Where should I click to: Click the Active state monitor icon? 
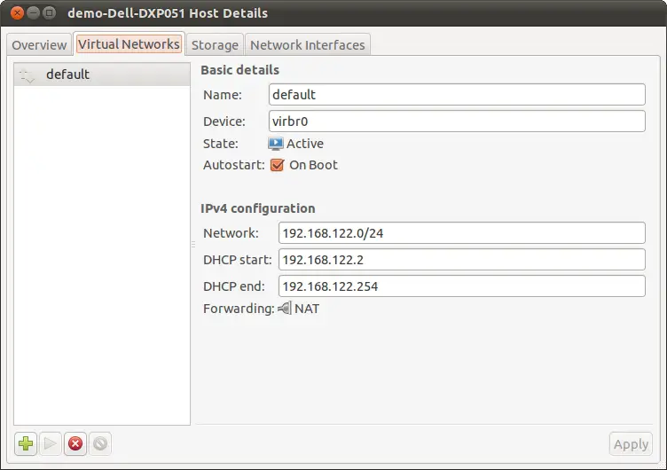click(x=276, y=144)
